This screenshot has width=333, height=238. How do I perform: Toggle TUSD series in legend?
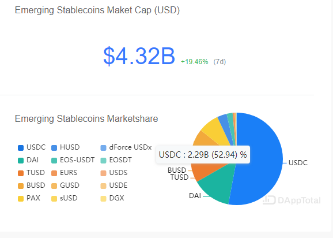31,173
